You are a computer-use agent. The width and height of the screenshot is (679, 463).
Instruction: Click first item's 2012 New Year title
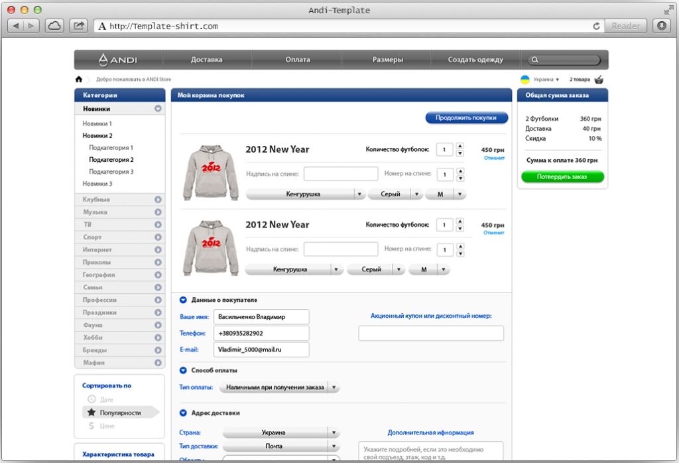[x=278, y=149]
